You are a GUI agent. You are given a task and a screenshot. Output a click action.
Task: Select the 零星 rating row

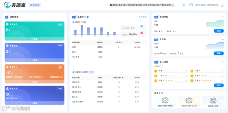pos(171,71)
